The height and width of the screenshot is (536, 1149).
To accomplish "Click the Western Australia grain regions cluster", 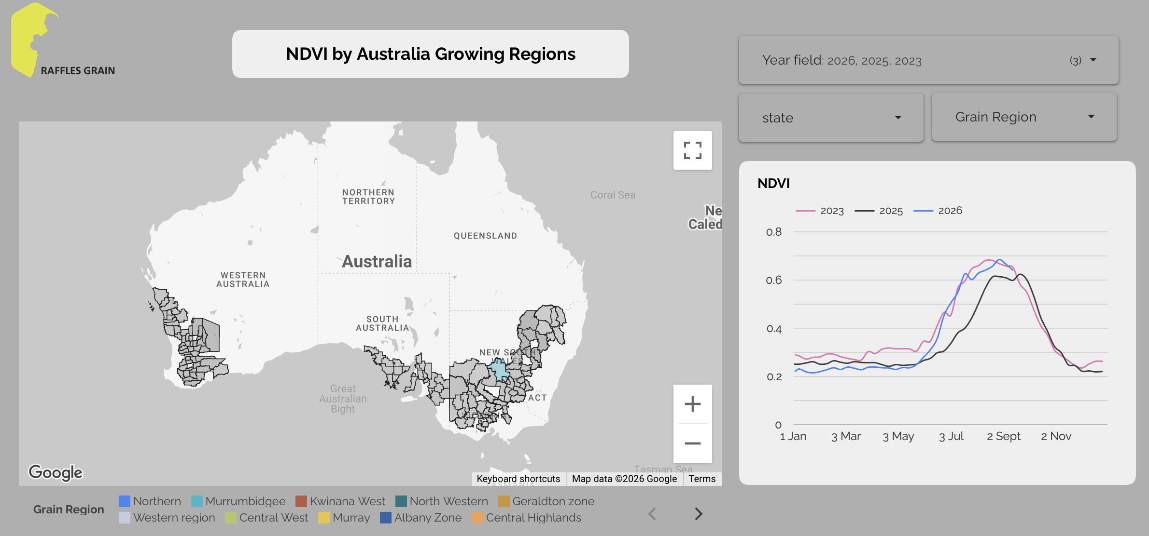I will tap(189, 336).
